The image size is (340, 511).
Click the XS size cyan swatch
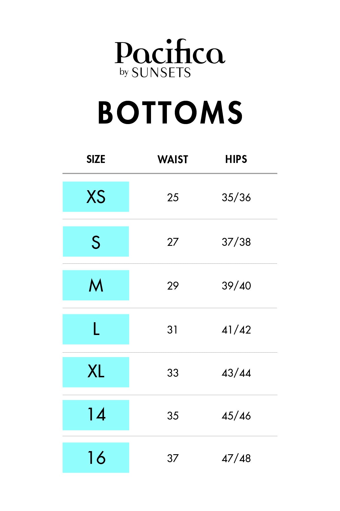96,197
